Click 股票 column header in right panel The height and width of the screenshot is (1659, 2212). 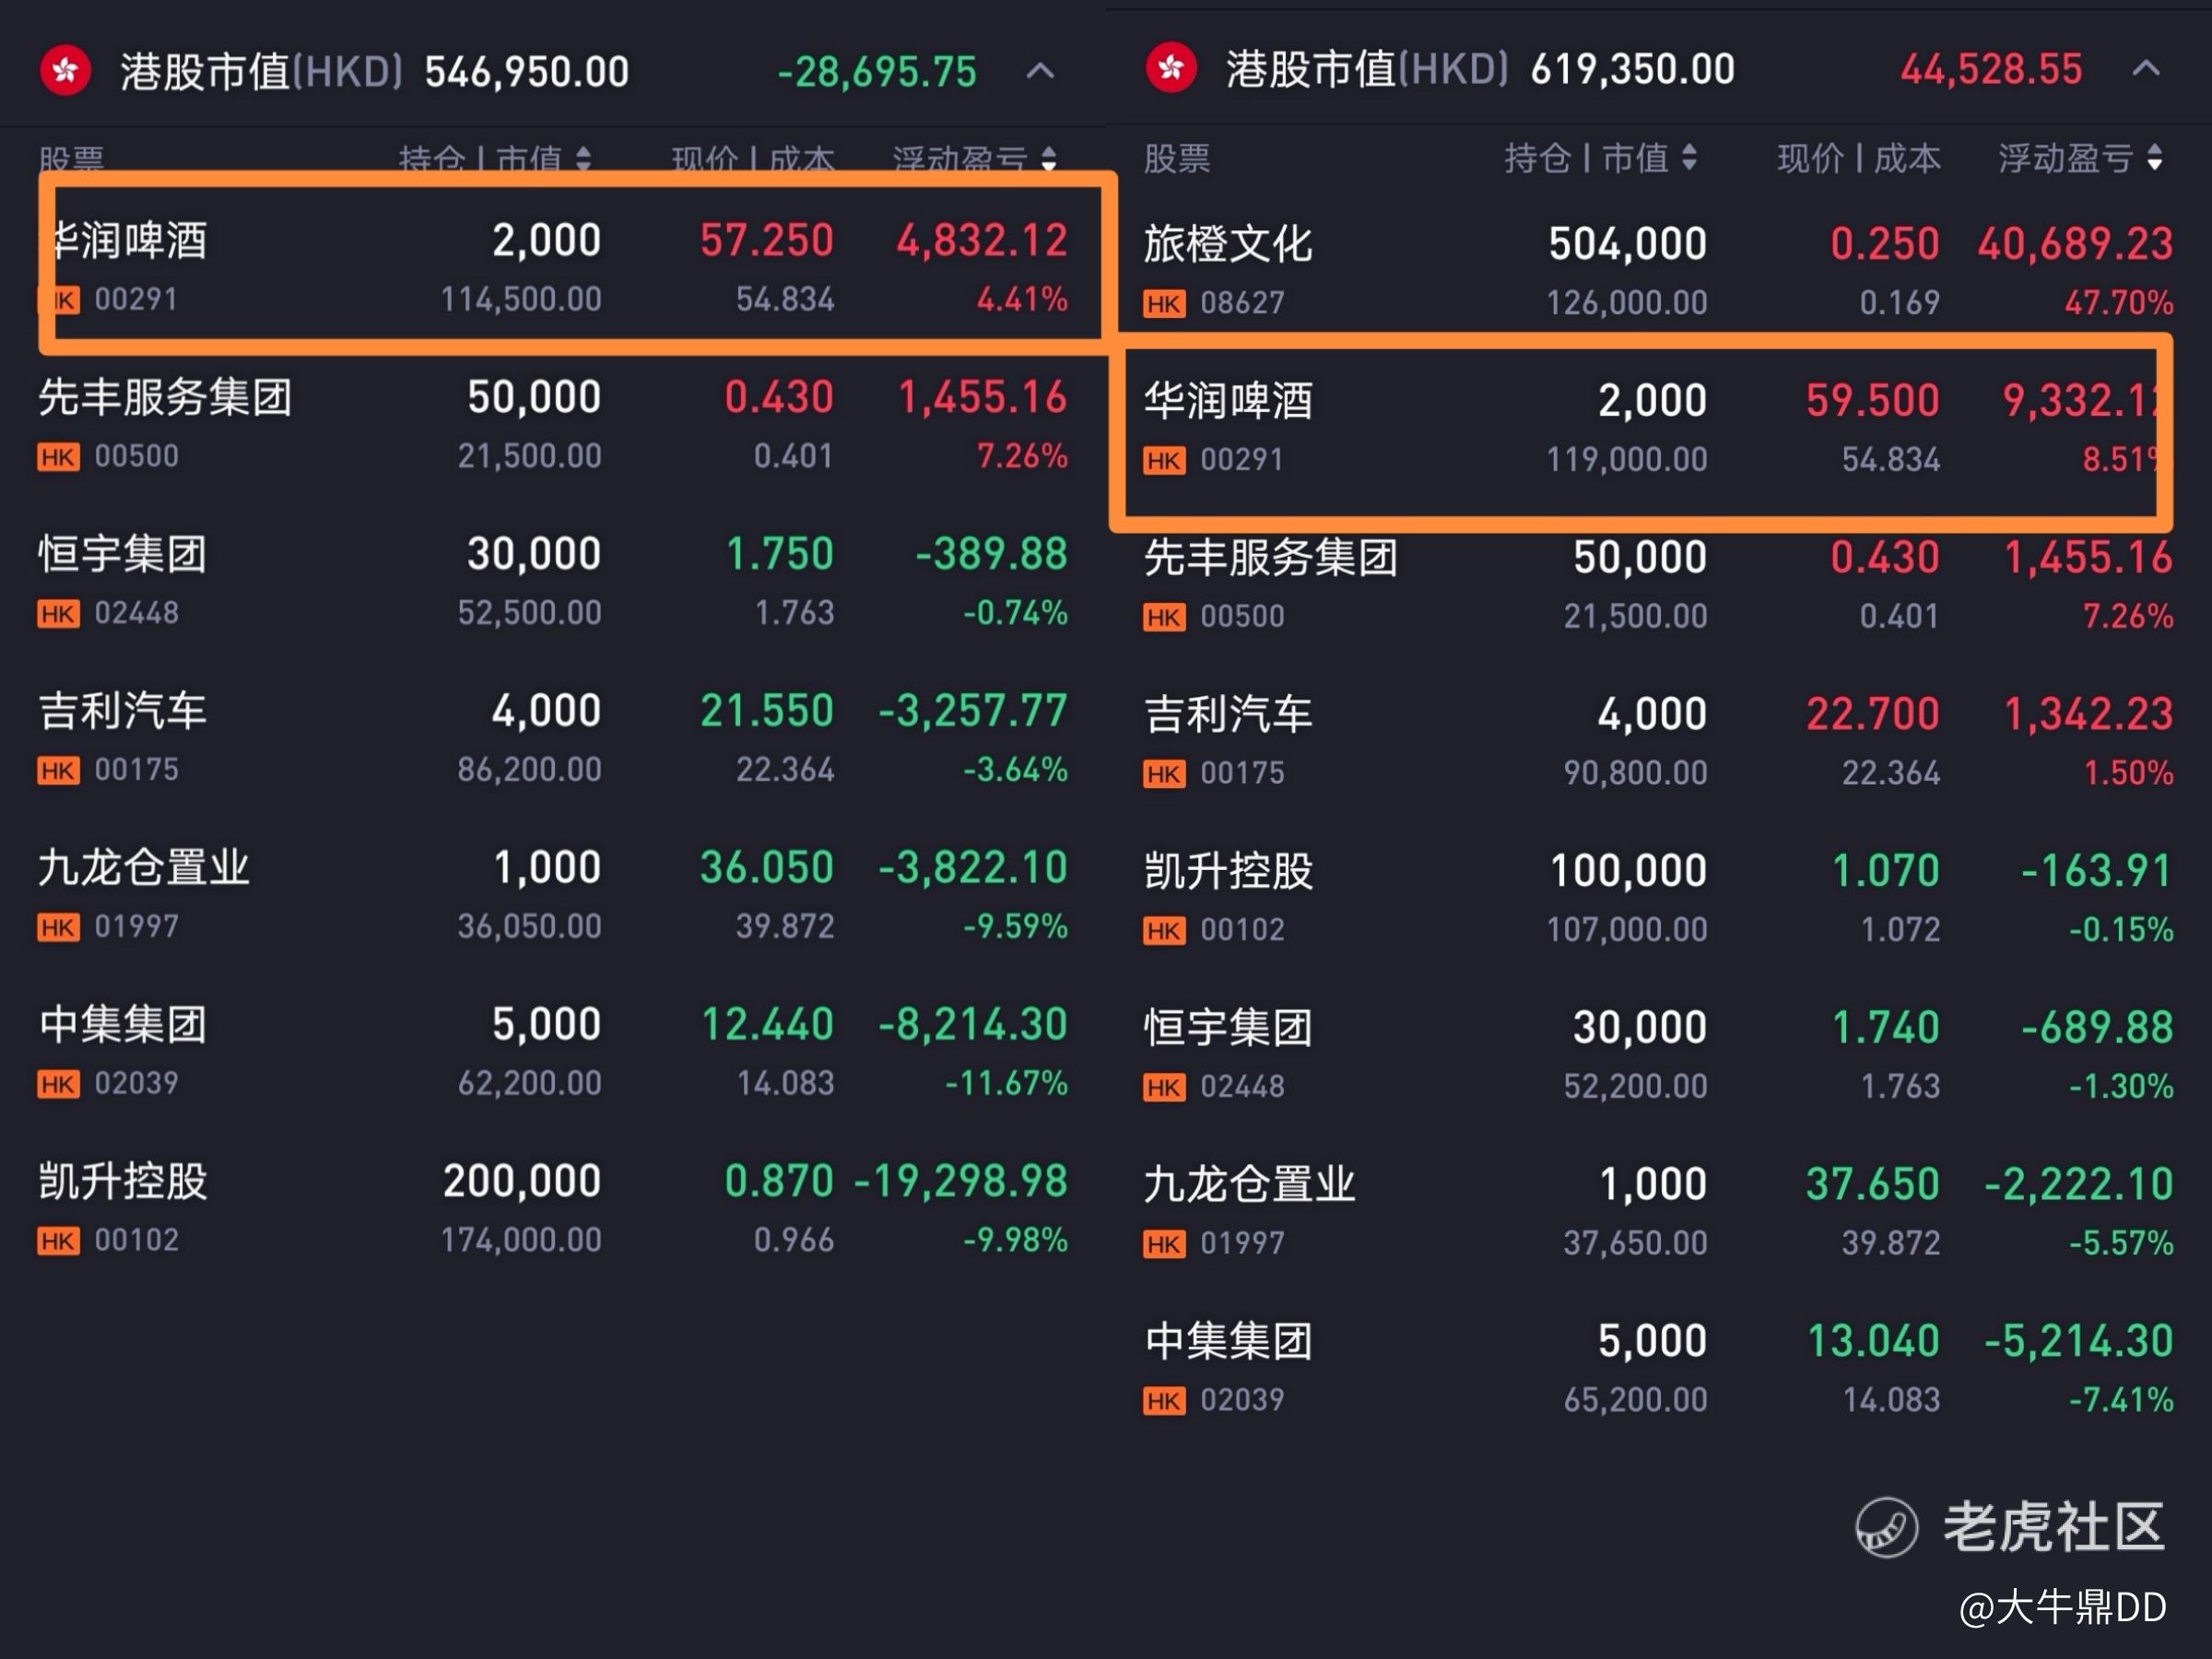tap(1176, 158)
